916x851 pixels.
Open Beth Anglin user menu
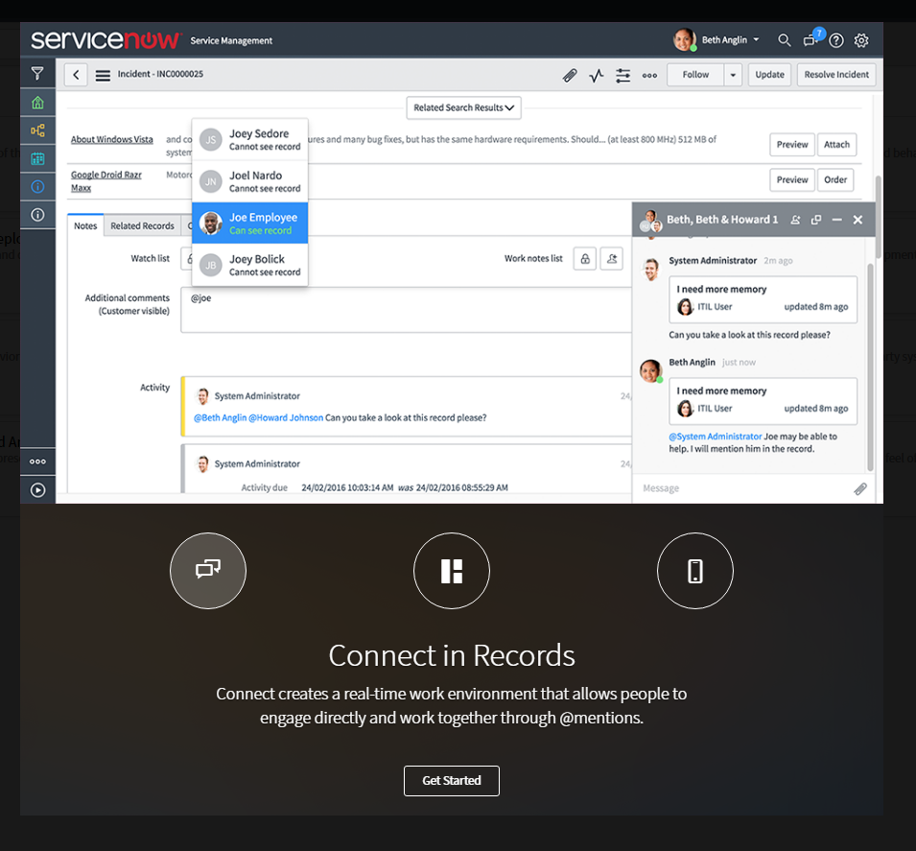tap(730, 39)
